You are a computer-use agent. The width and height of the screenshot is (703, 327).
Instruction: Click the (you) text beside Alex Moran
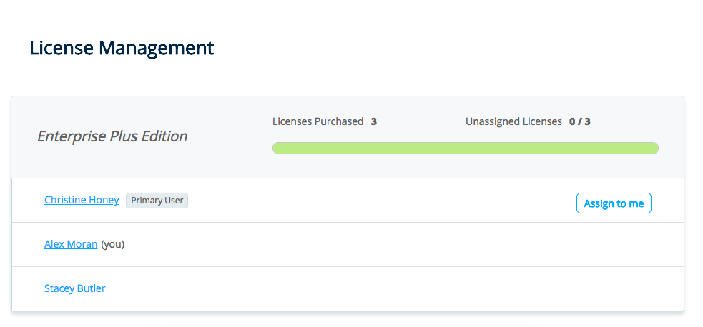pyautogui.click(x=113, y=244)
